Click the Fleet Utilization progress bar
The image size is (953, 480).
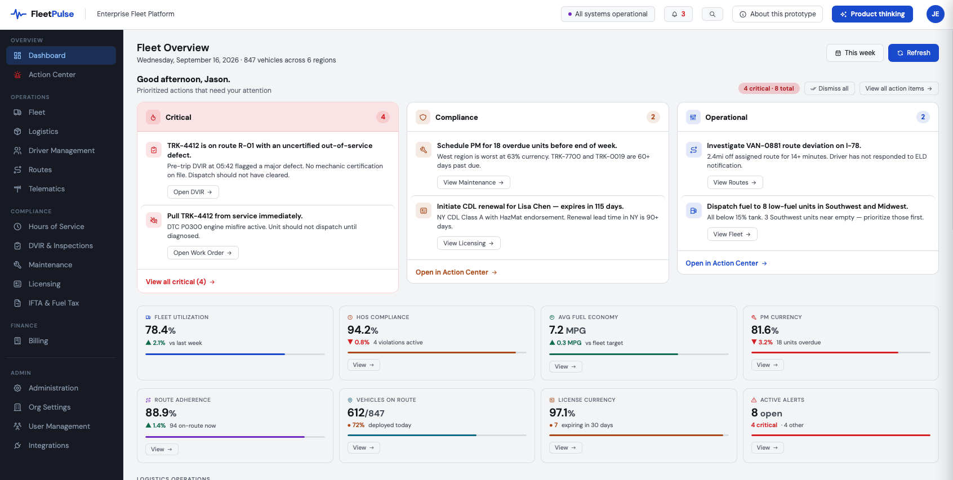tap(235, 354)
